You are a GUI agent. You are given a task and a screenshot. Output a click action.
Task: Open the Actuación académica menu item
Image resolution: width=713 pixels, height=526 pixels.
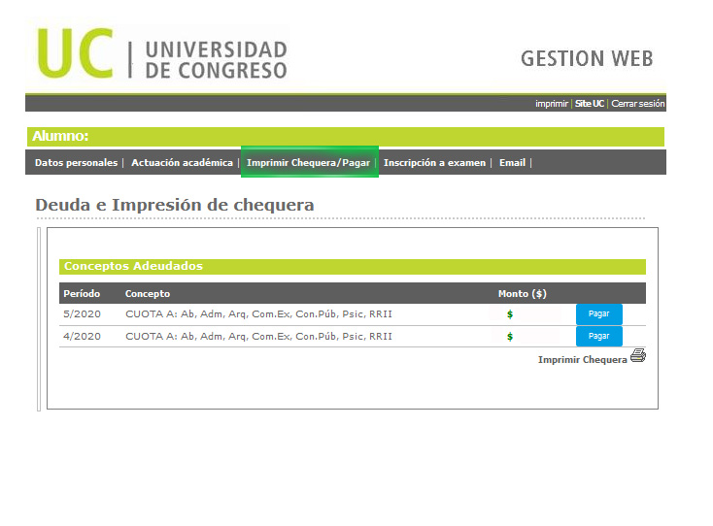[182, 163]
